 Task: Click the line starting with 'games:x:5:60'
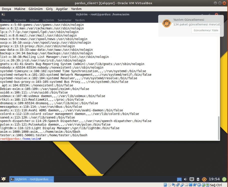point(42,25)
